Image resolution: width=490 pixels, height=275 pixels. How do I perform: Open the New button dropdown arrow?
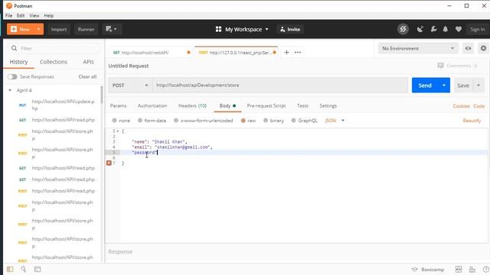tap(38, 29)
